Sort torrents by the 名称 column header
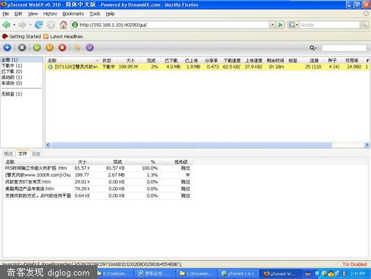 73,61
